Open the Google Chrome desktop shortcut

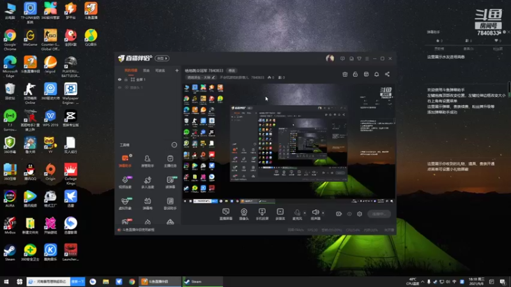pyautogui.click(x=10, y=40)
